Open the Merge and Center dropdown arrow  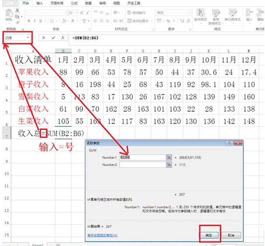click(152, 21)
